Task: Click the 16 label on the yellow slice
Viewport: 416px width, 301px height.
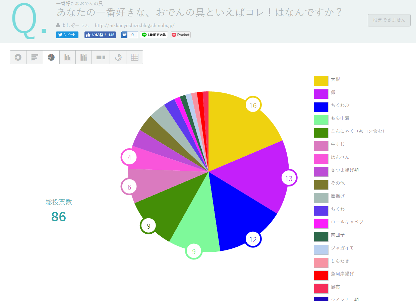Action: tap(253, 105)
